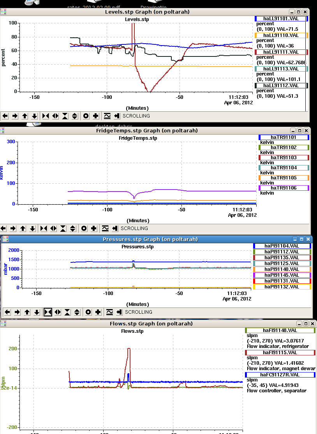Click the hourglass vertical zoom icon in Levels toolbar
Viewport: 317px width, 434px height.
[65, 116]
